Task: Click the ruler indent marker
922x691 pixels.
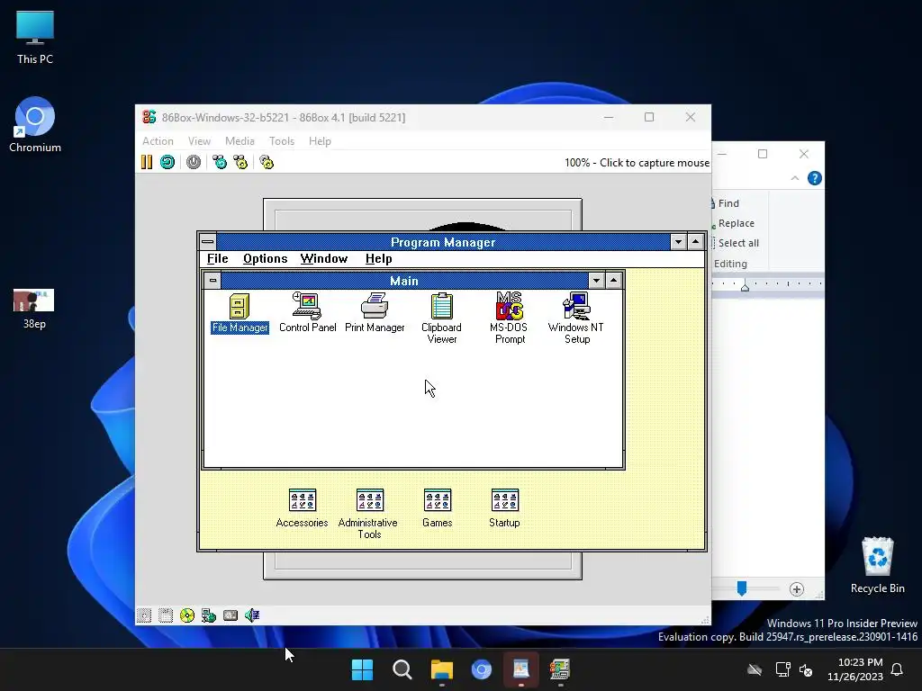Action: [745, 287]
